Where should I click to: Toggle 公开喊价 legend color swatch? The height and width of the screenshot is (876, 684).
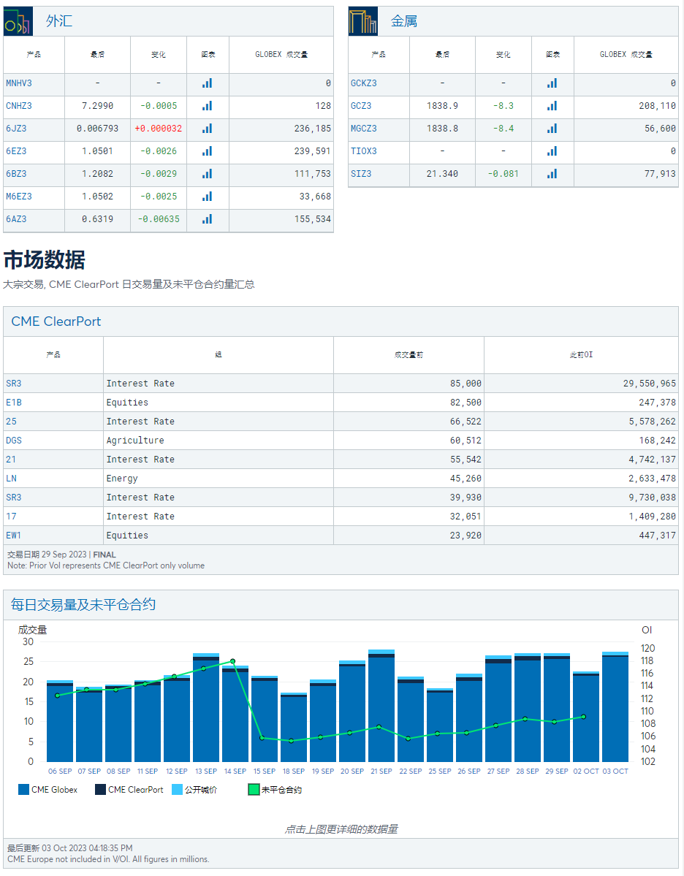point(177,789)
